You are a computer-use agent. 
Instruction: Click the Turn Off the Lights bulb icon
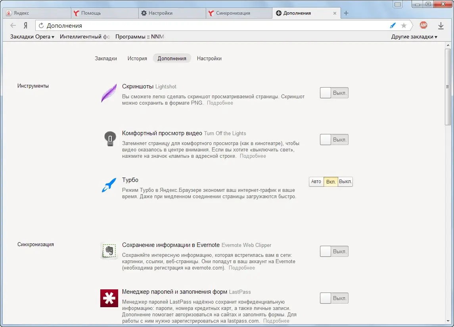tap(110, 139)
